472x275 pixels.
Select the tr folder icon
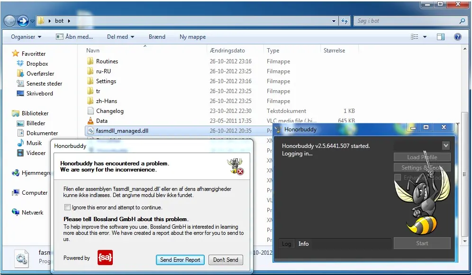91,91
